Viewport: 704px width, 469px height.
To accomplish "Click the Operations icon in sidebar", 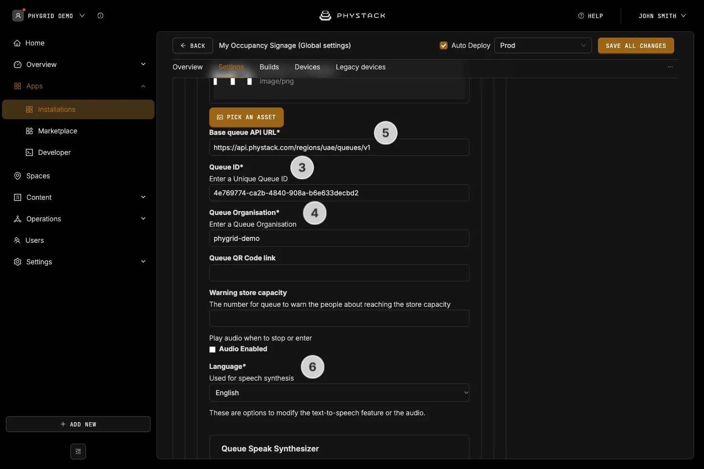I will [x=18, y=219].
